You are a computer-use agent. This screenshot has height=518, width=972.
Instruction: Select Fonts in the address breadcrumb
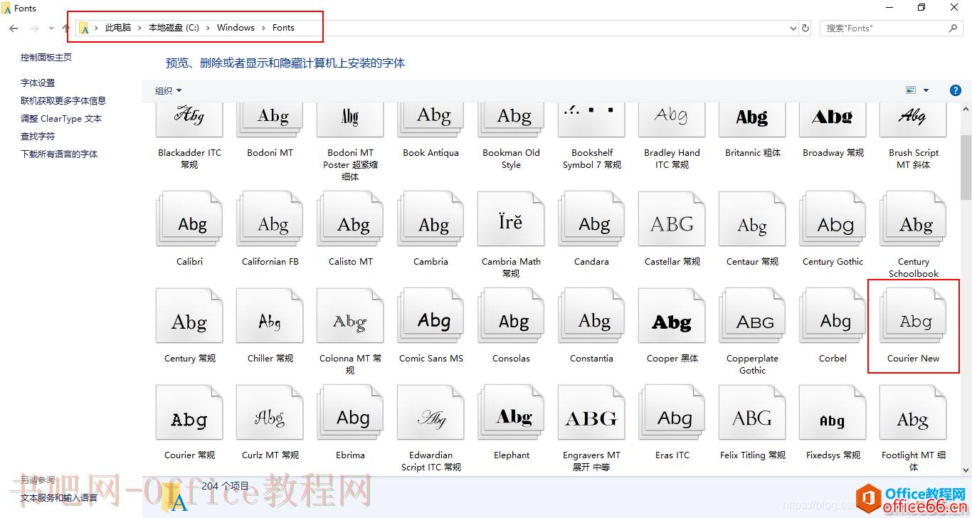(283, 28)
